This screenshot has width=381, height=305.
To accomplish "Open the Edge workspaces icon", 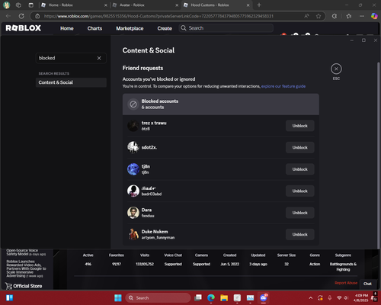I will (x=18, y=5).
